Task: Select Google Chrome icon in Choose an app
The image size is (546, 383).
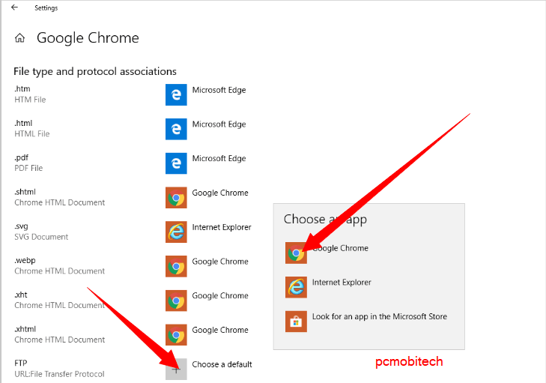Action: pos(296,253)
